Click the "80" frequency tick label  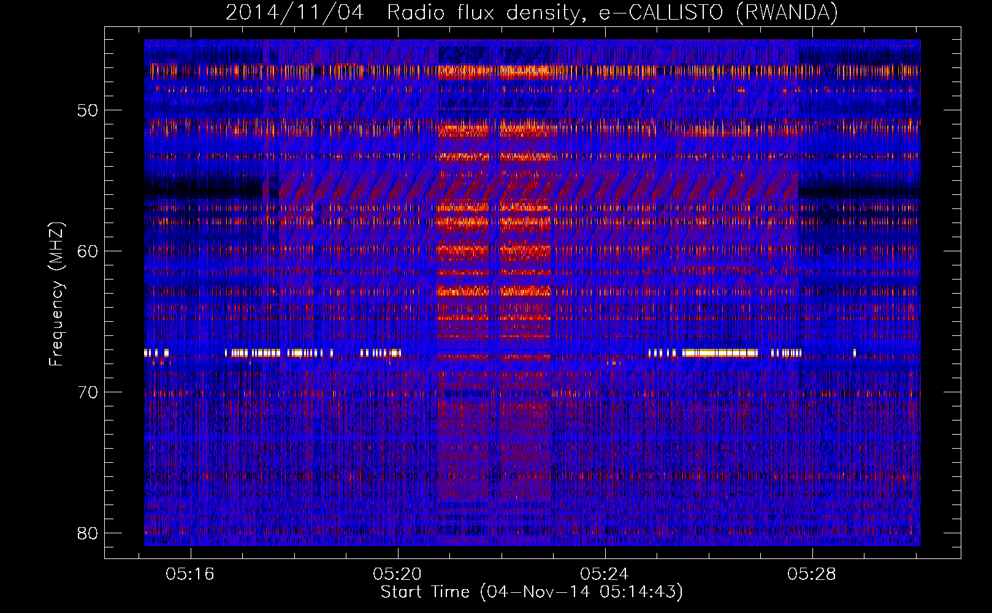coord(88,533)
